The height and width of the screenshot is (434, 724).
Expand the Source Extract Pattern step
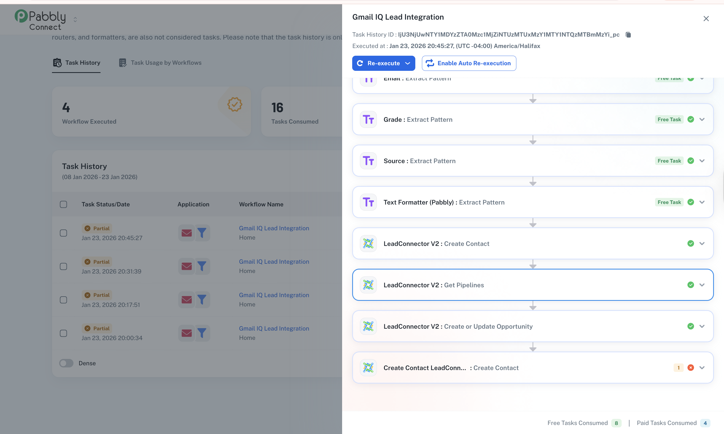pyautogui.click(x=702, y=161)
